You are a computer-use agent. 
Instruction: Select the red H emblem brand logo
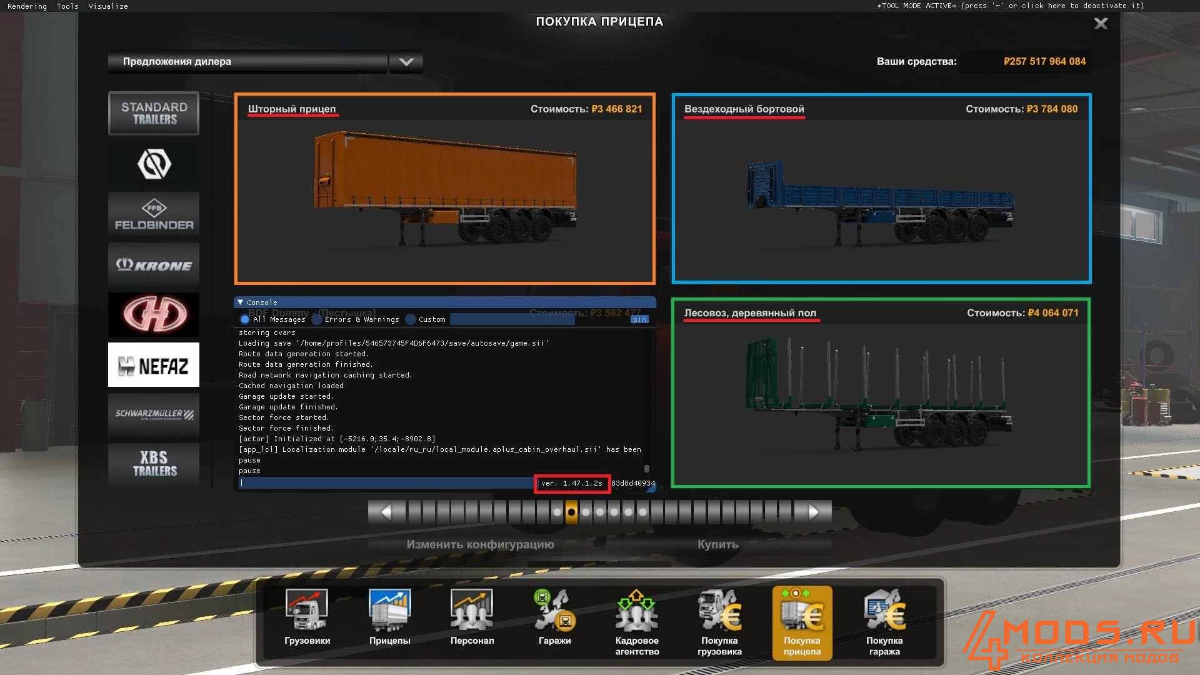(x=154, y=314)
